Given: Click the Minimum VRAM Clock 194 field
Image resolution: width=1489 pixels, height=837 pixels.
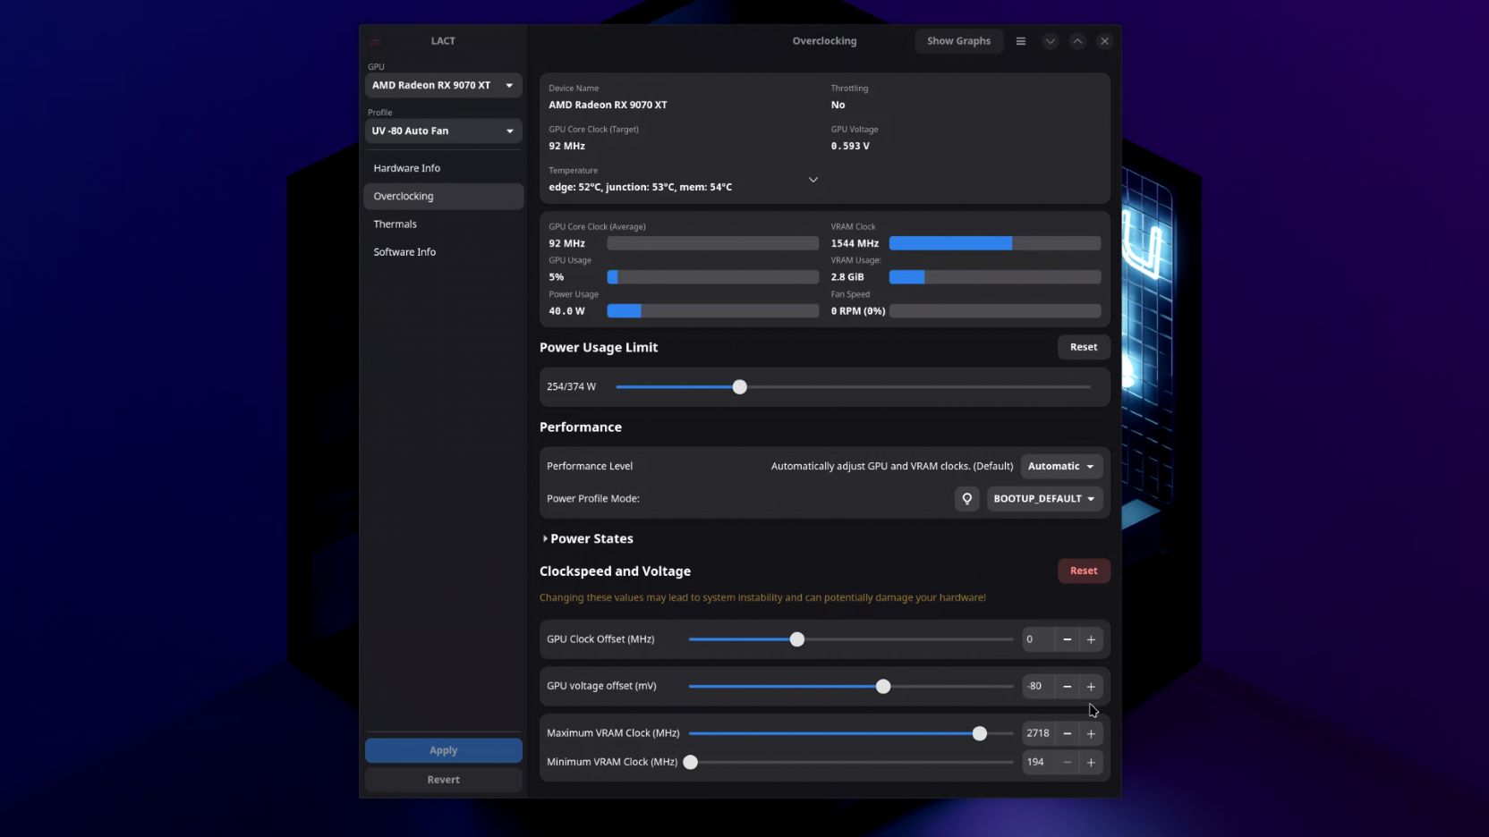Looking at the screenshot, I should (x=1038, y=763).
